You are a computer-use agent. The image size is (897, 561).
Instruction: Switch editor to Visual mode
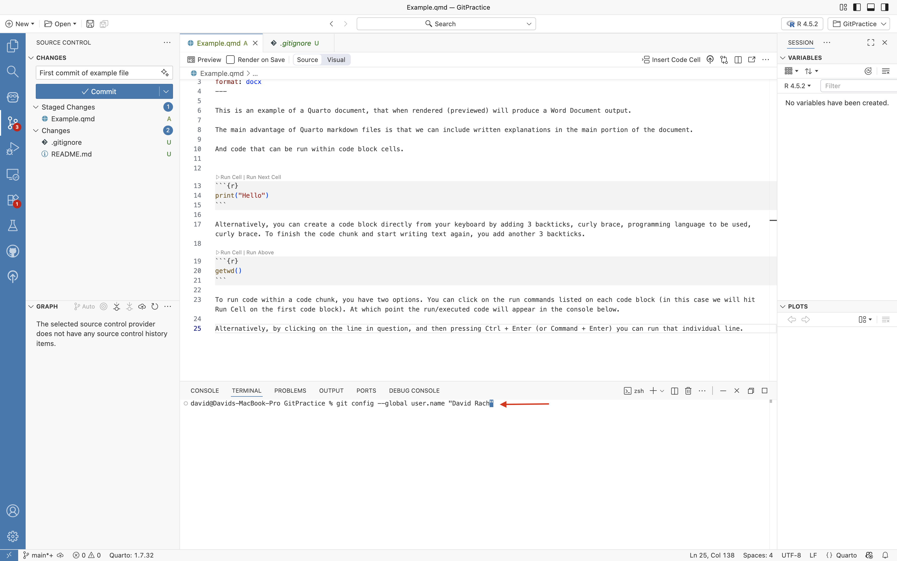(336, 60)
